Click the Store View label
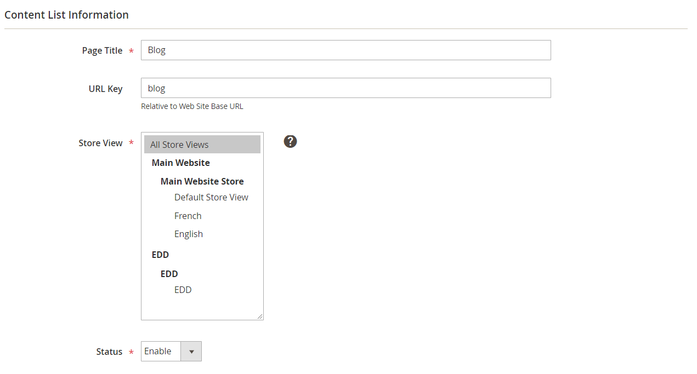 pos(100,143)
